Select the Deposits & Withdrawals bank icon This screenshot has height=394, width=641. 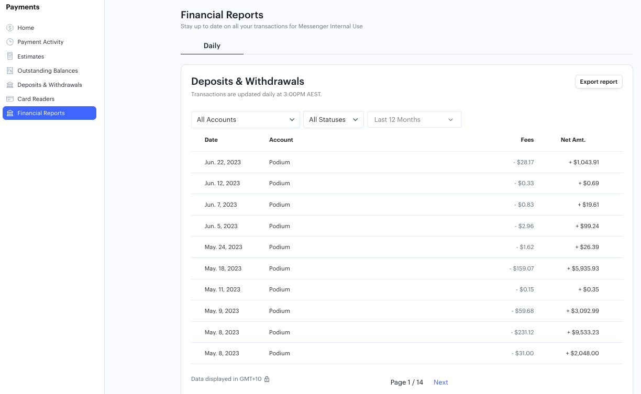tap(9, 84)
